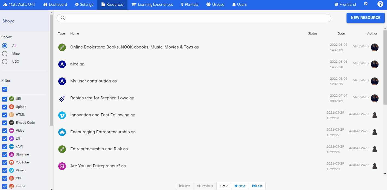This screenshot has width=387, height=190.
Task: Open 'Encouraging Entrepreneurship' resource title
Action: click(100, 132)
